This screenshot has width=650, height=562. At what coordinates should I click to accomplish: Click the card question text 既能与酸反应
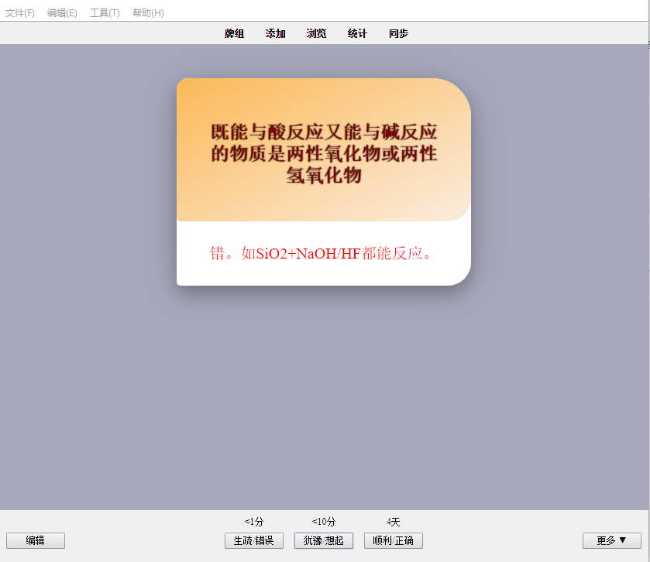tap(324, 153)
